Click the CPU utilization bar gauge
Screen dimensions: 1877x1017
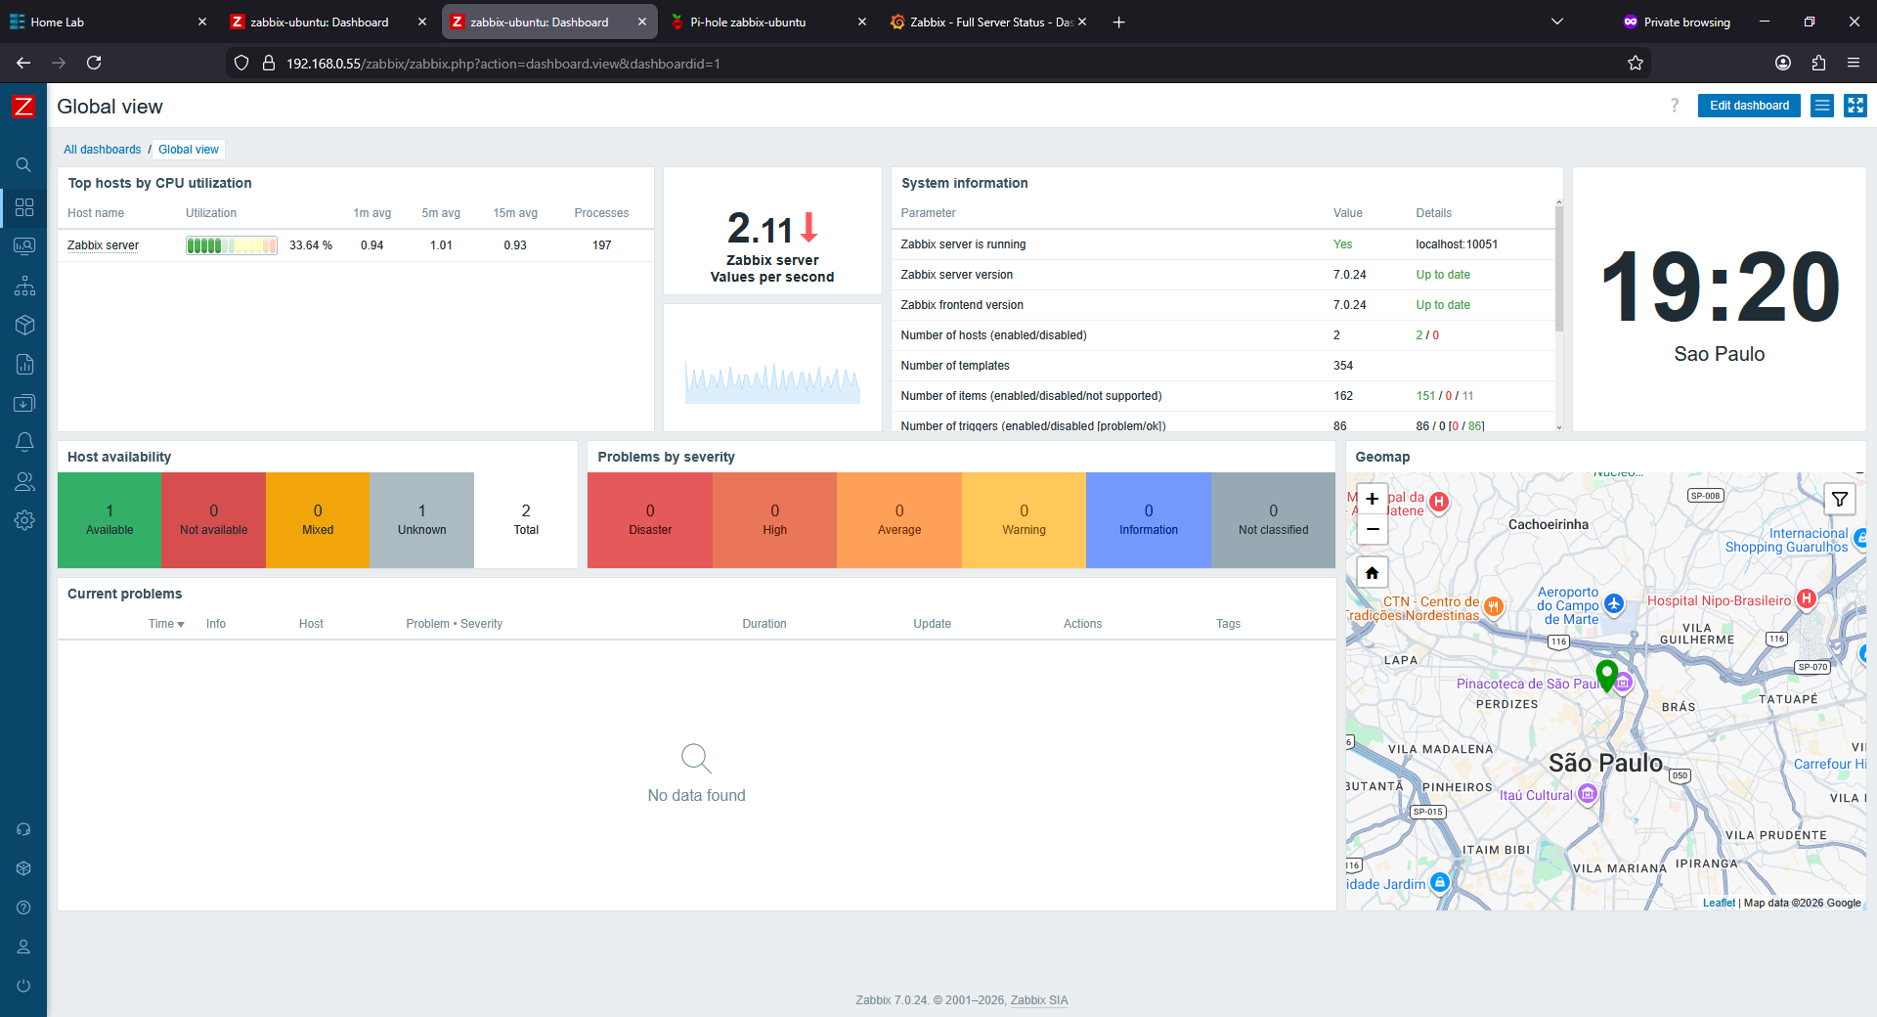232,245
